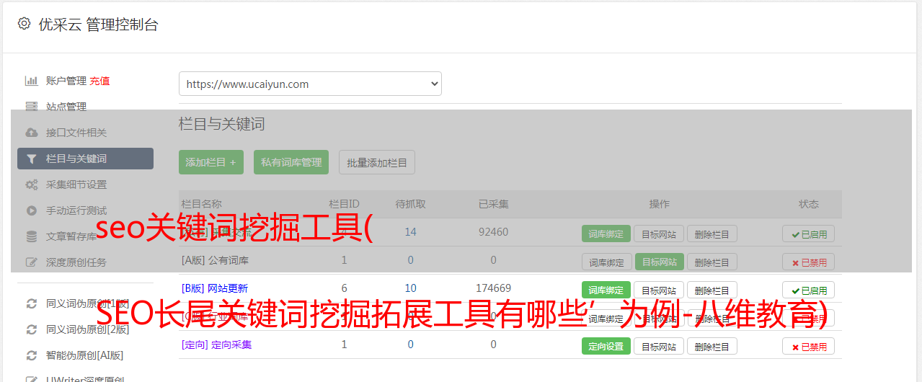Toggle the 已禁用 status for 定向采集
Image resolution: width=922 pixels, height=382 pixels.
point(809,346)
